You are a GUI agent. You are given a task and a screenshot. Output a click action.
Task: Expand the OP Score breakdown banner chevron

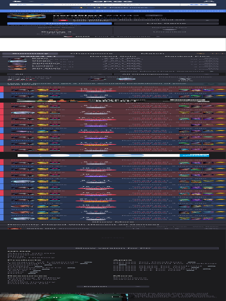point(211,84)
